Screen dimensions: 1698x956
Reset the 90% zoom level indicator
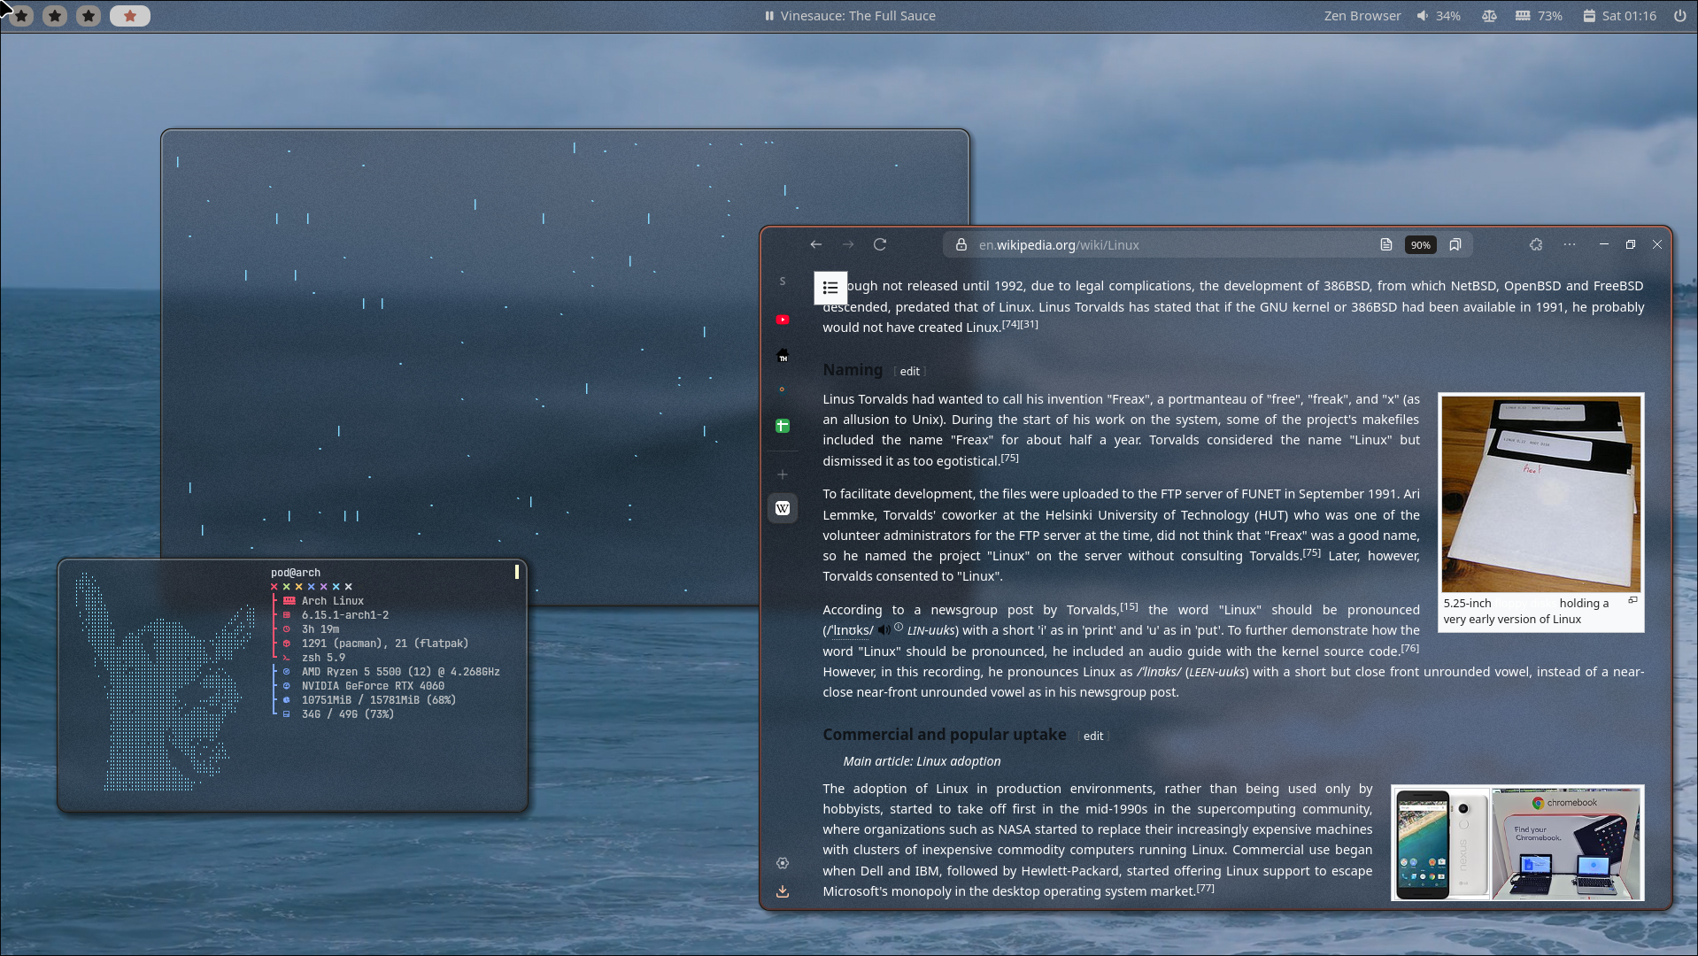point(1420,245)
